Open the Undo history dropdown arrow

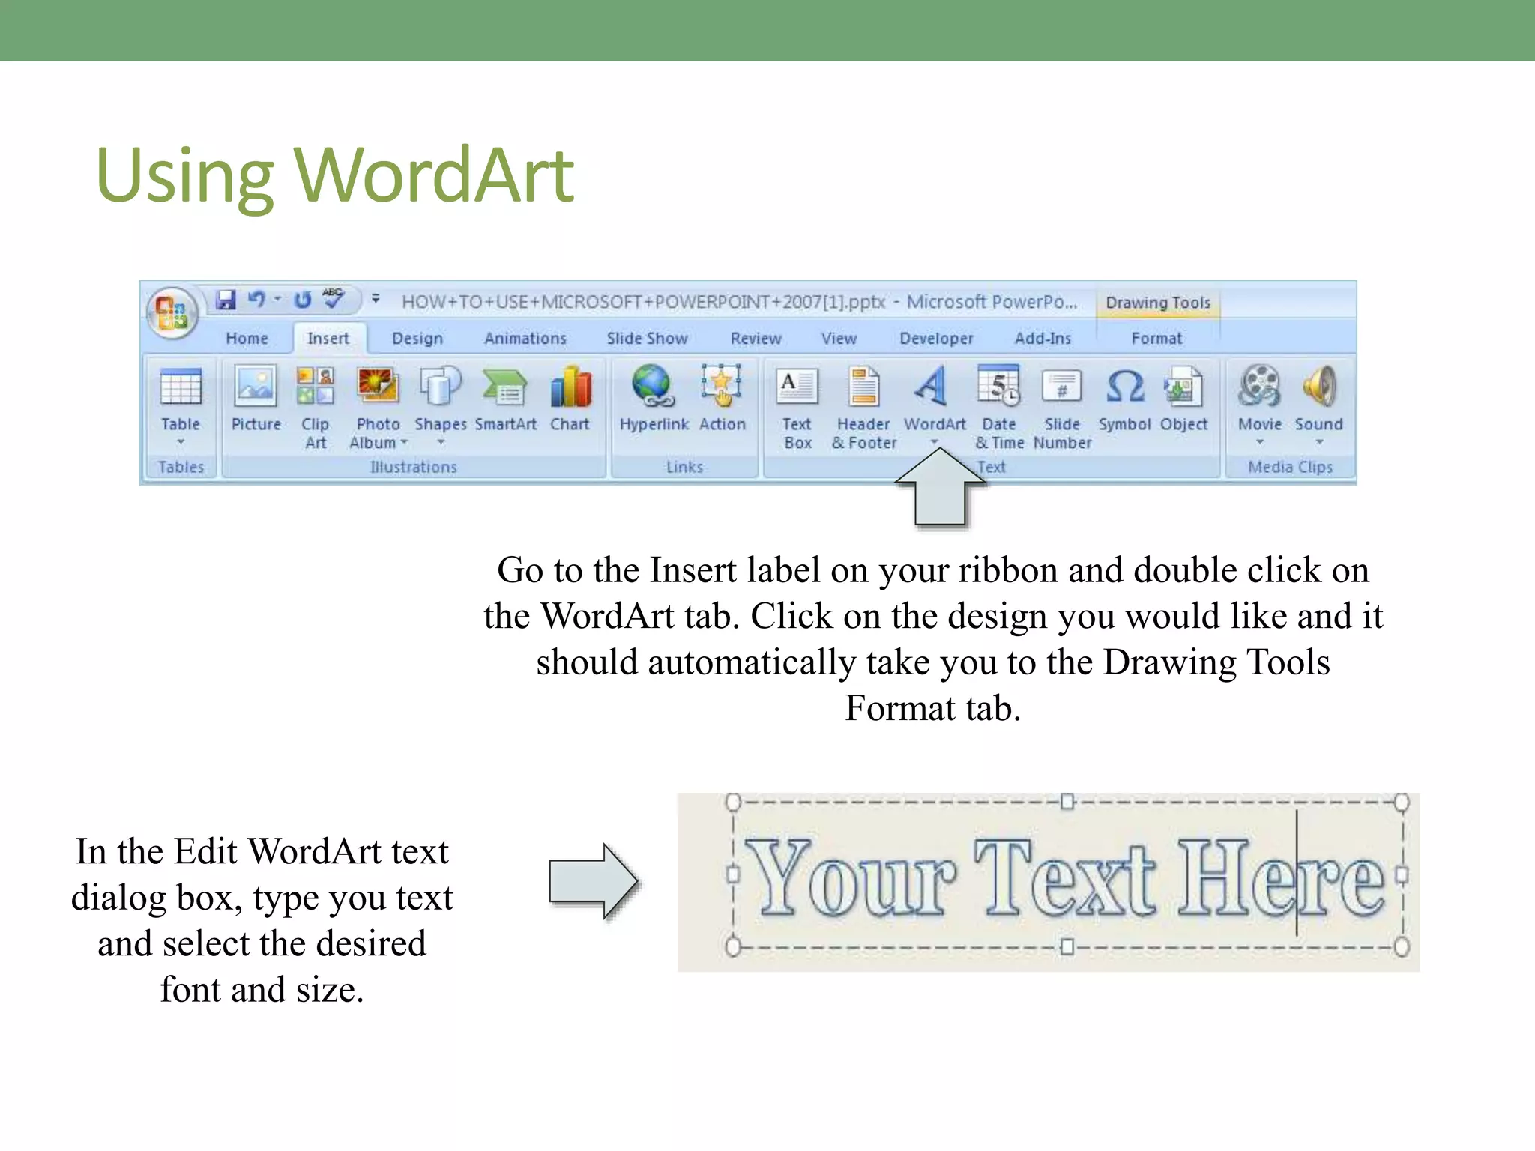(x=277, y=300)
